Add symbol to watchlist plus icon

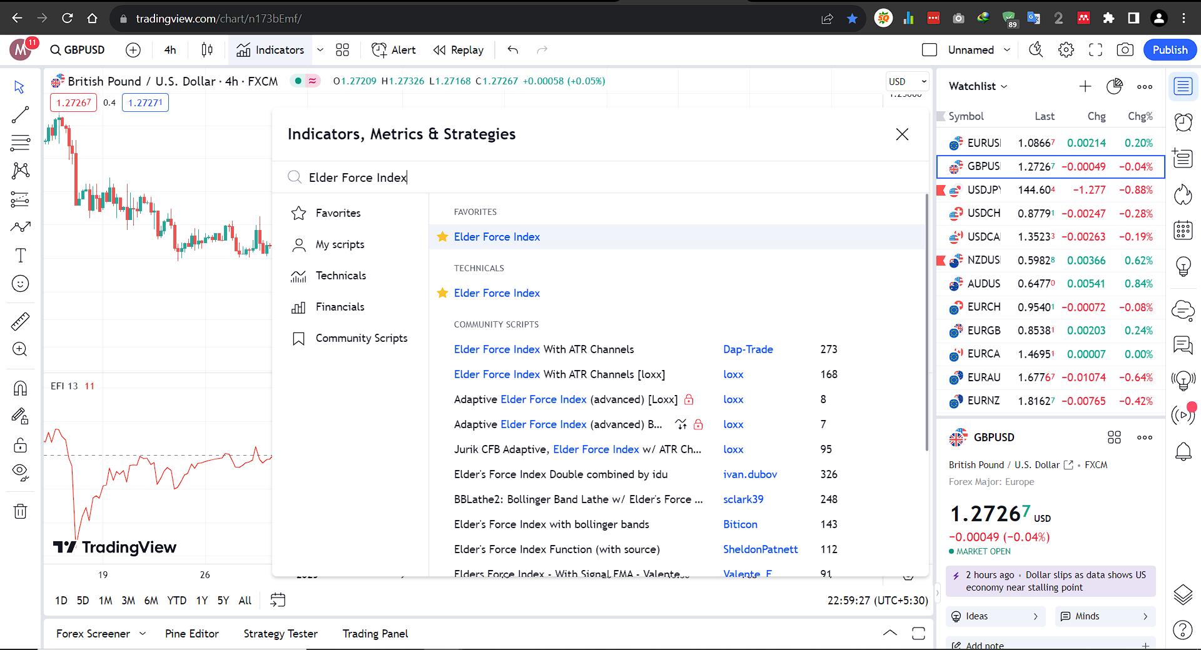[x=1085, y=86]
